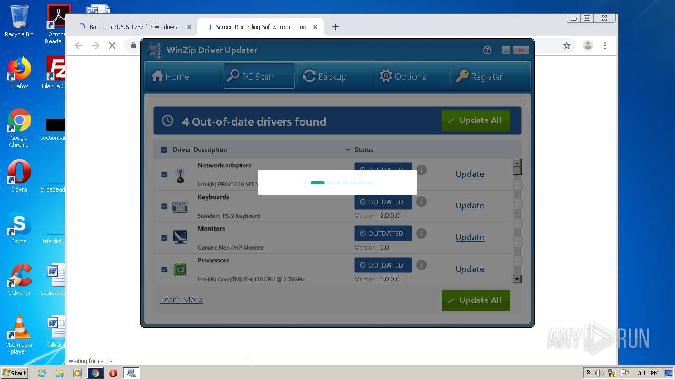Click OUTDATED badge for Keyboards
The width and height of the screenshot is (675, 380).
(383, 202)
